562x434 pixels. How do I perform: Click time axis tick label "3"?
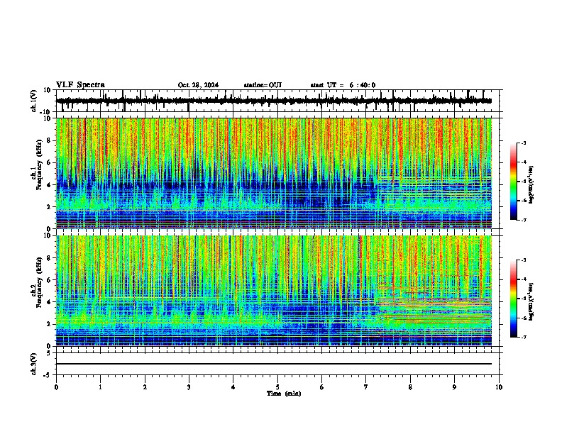coord(189,387)
